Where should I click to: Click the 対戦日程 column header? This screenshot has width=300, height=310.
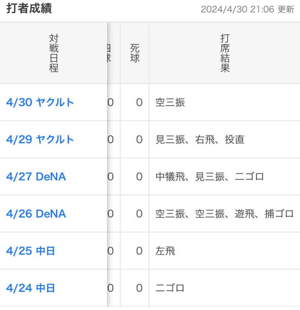54,53
